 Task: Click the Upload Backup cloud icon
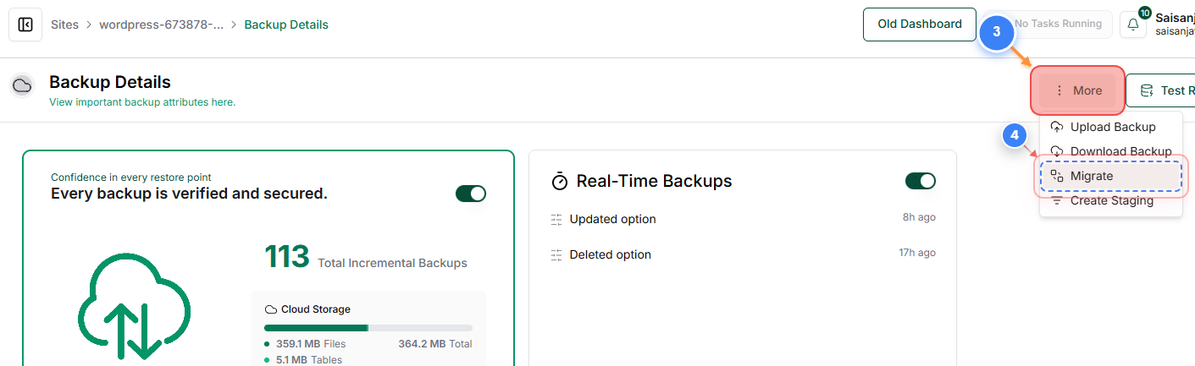(x=1057, y=127)
